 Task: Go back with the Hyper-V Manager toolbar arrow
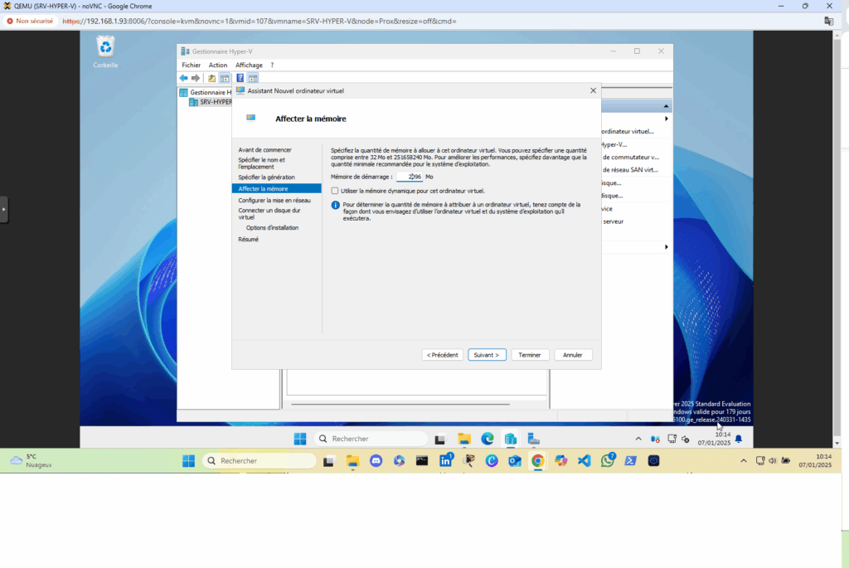(183, 78)
